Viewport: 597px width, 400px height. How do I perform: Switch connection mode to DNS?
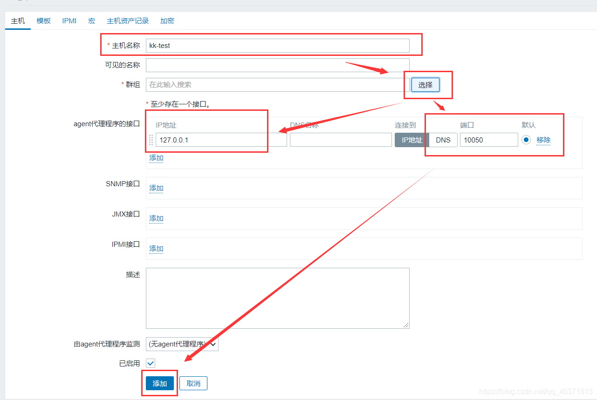(443, 140)
